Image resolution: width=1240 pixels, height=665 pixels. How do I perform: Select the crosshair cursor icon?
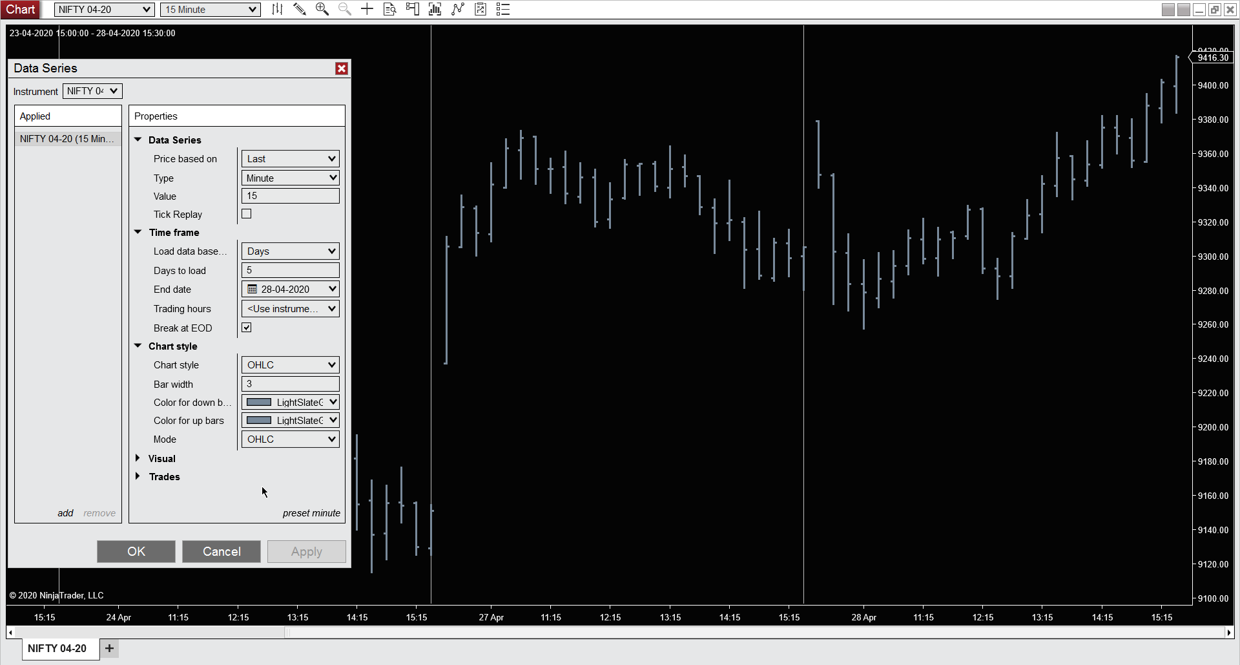coord(367,9)
